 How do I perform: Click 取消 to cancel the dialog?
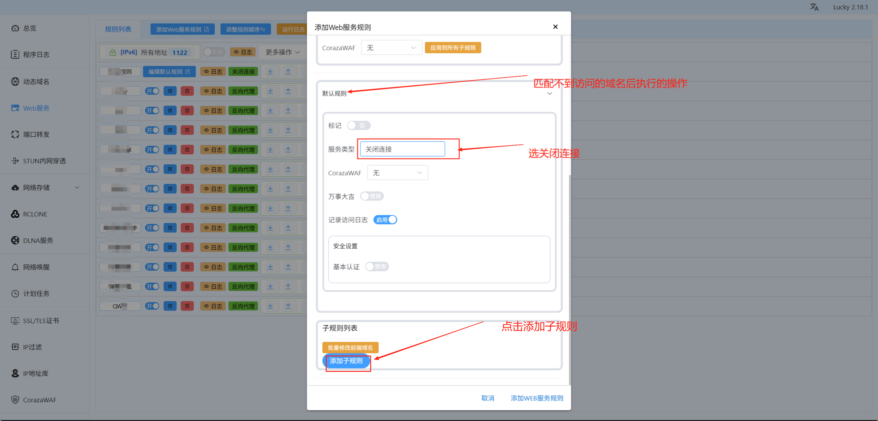pyautogui.click(x=488, y=398)
